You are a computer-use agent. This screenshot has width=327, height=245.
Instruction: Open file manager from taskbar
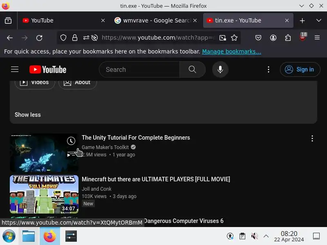(29, 236)
